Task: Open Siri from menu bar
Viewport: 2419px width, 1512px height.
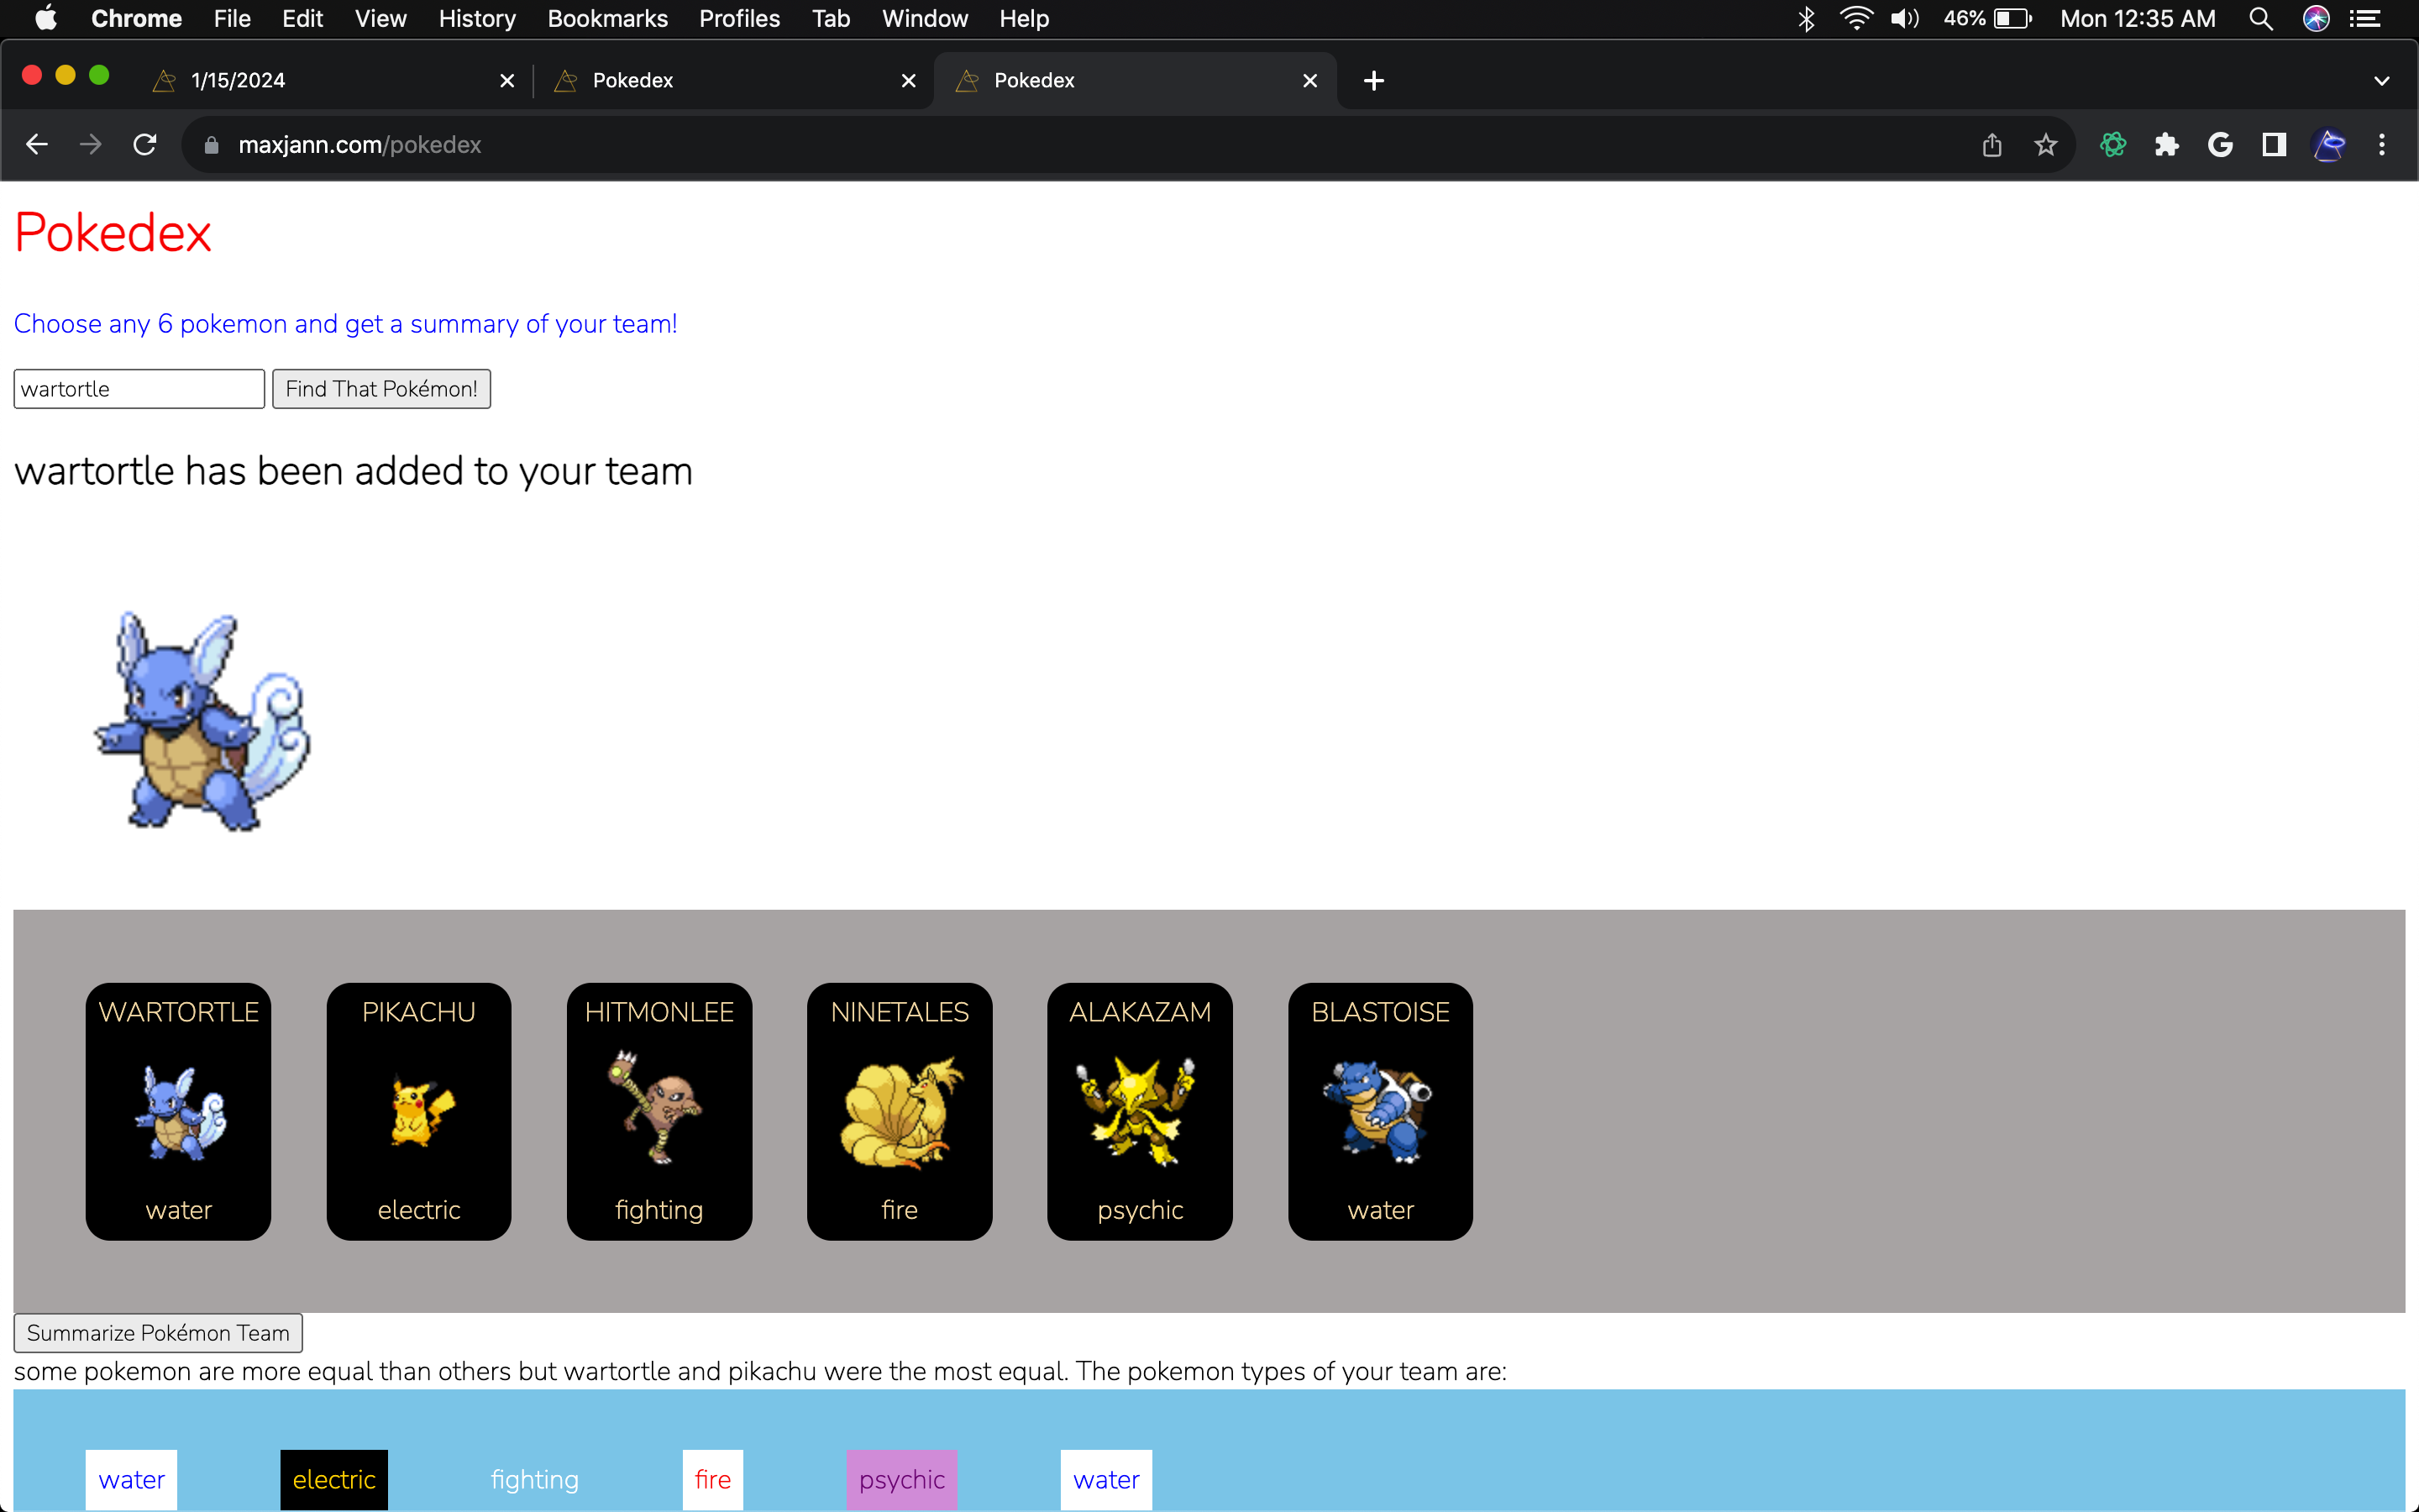Action: tap(2317, 19)
